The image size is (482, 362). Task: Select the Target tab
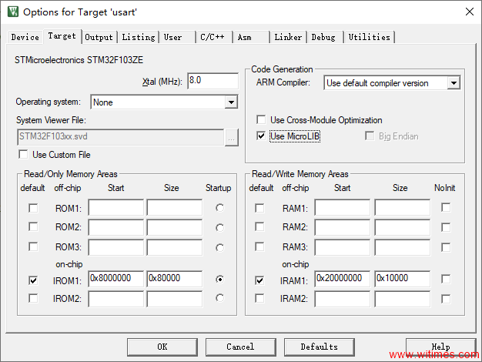(62, 36)
